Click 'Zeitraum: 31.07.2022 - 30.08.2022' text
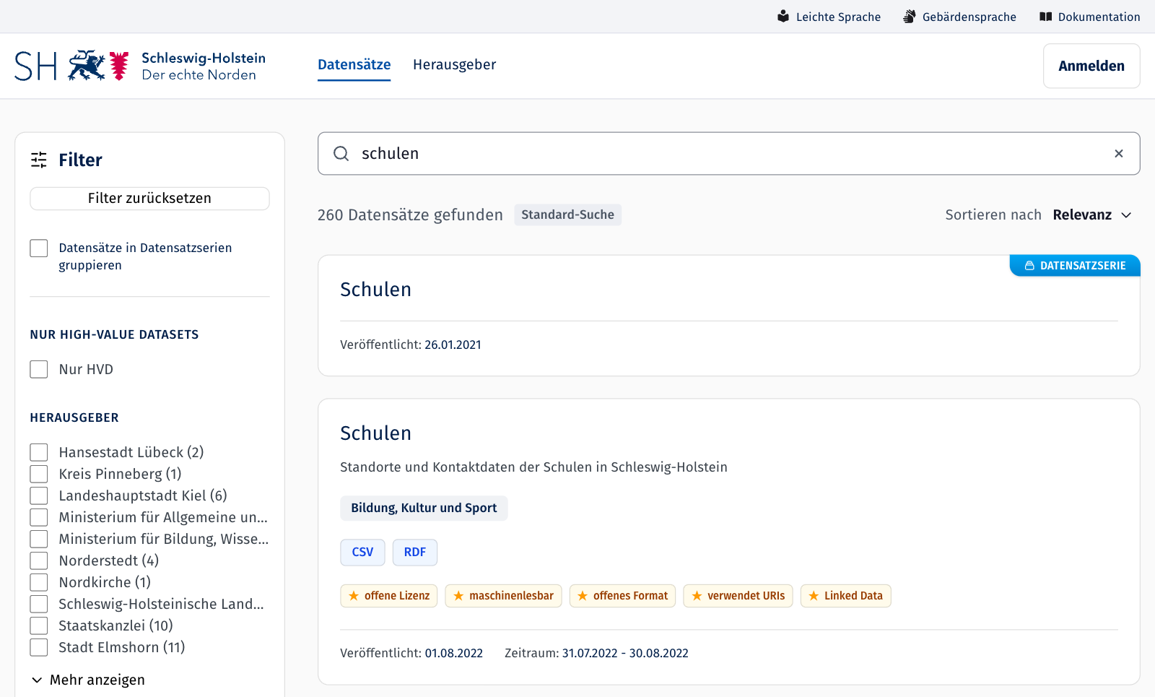Image resolution: width=1155 pixels, height=697 pixels. (596, 653)
